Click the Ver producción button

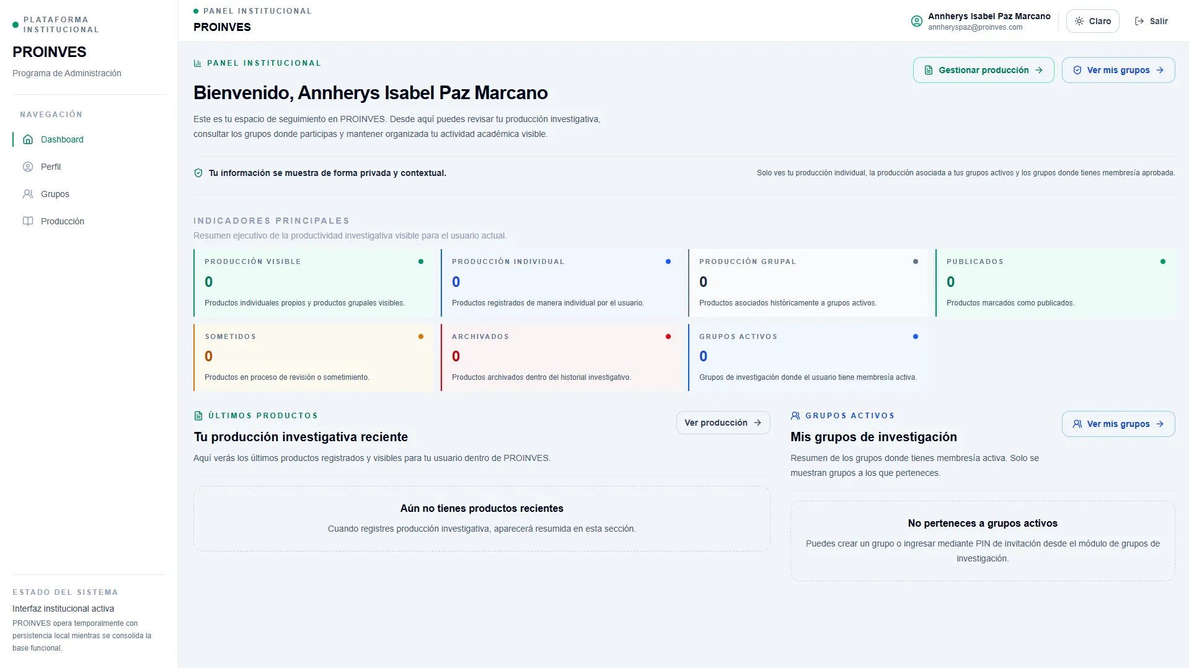point(723,423)
